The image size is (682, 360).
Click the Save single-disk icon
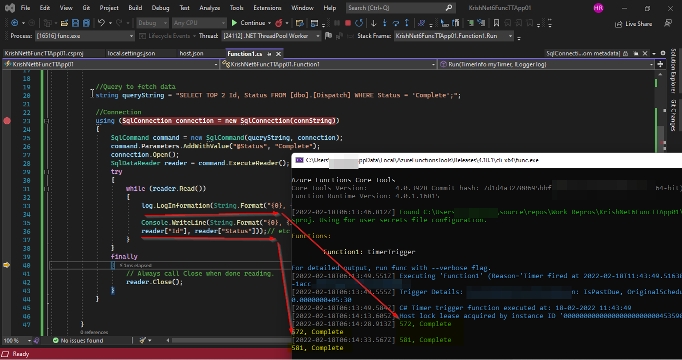click(x=75, y=23)
